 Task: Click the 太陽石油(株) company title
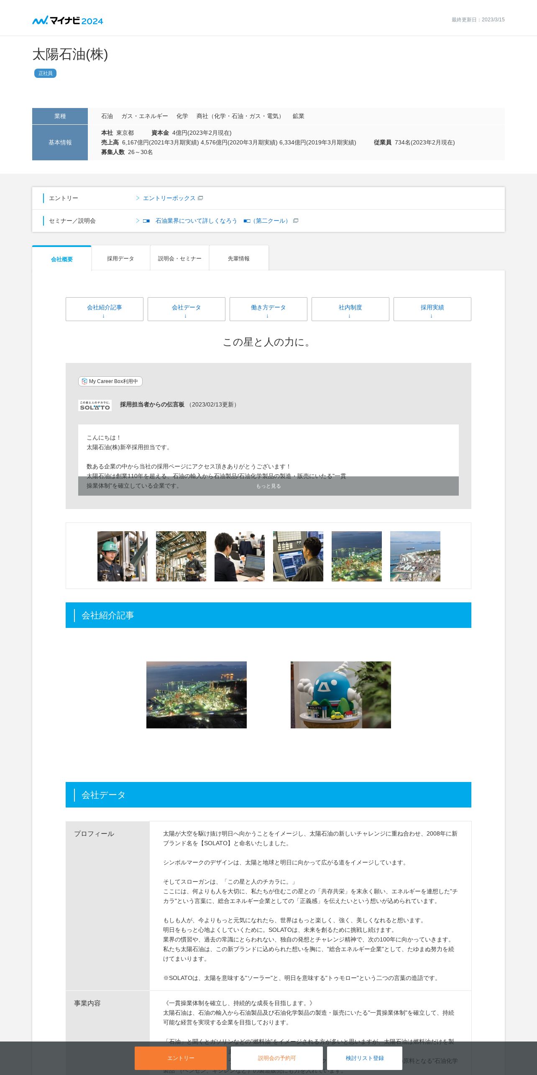click(x=70, y=54)
